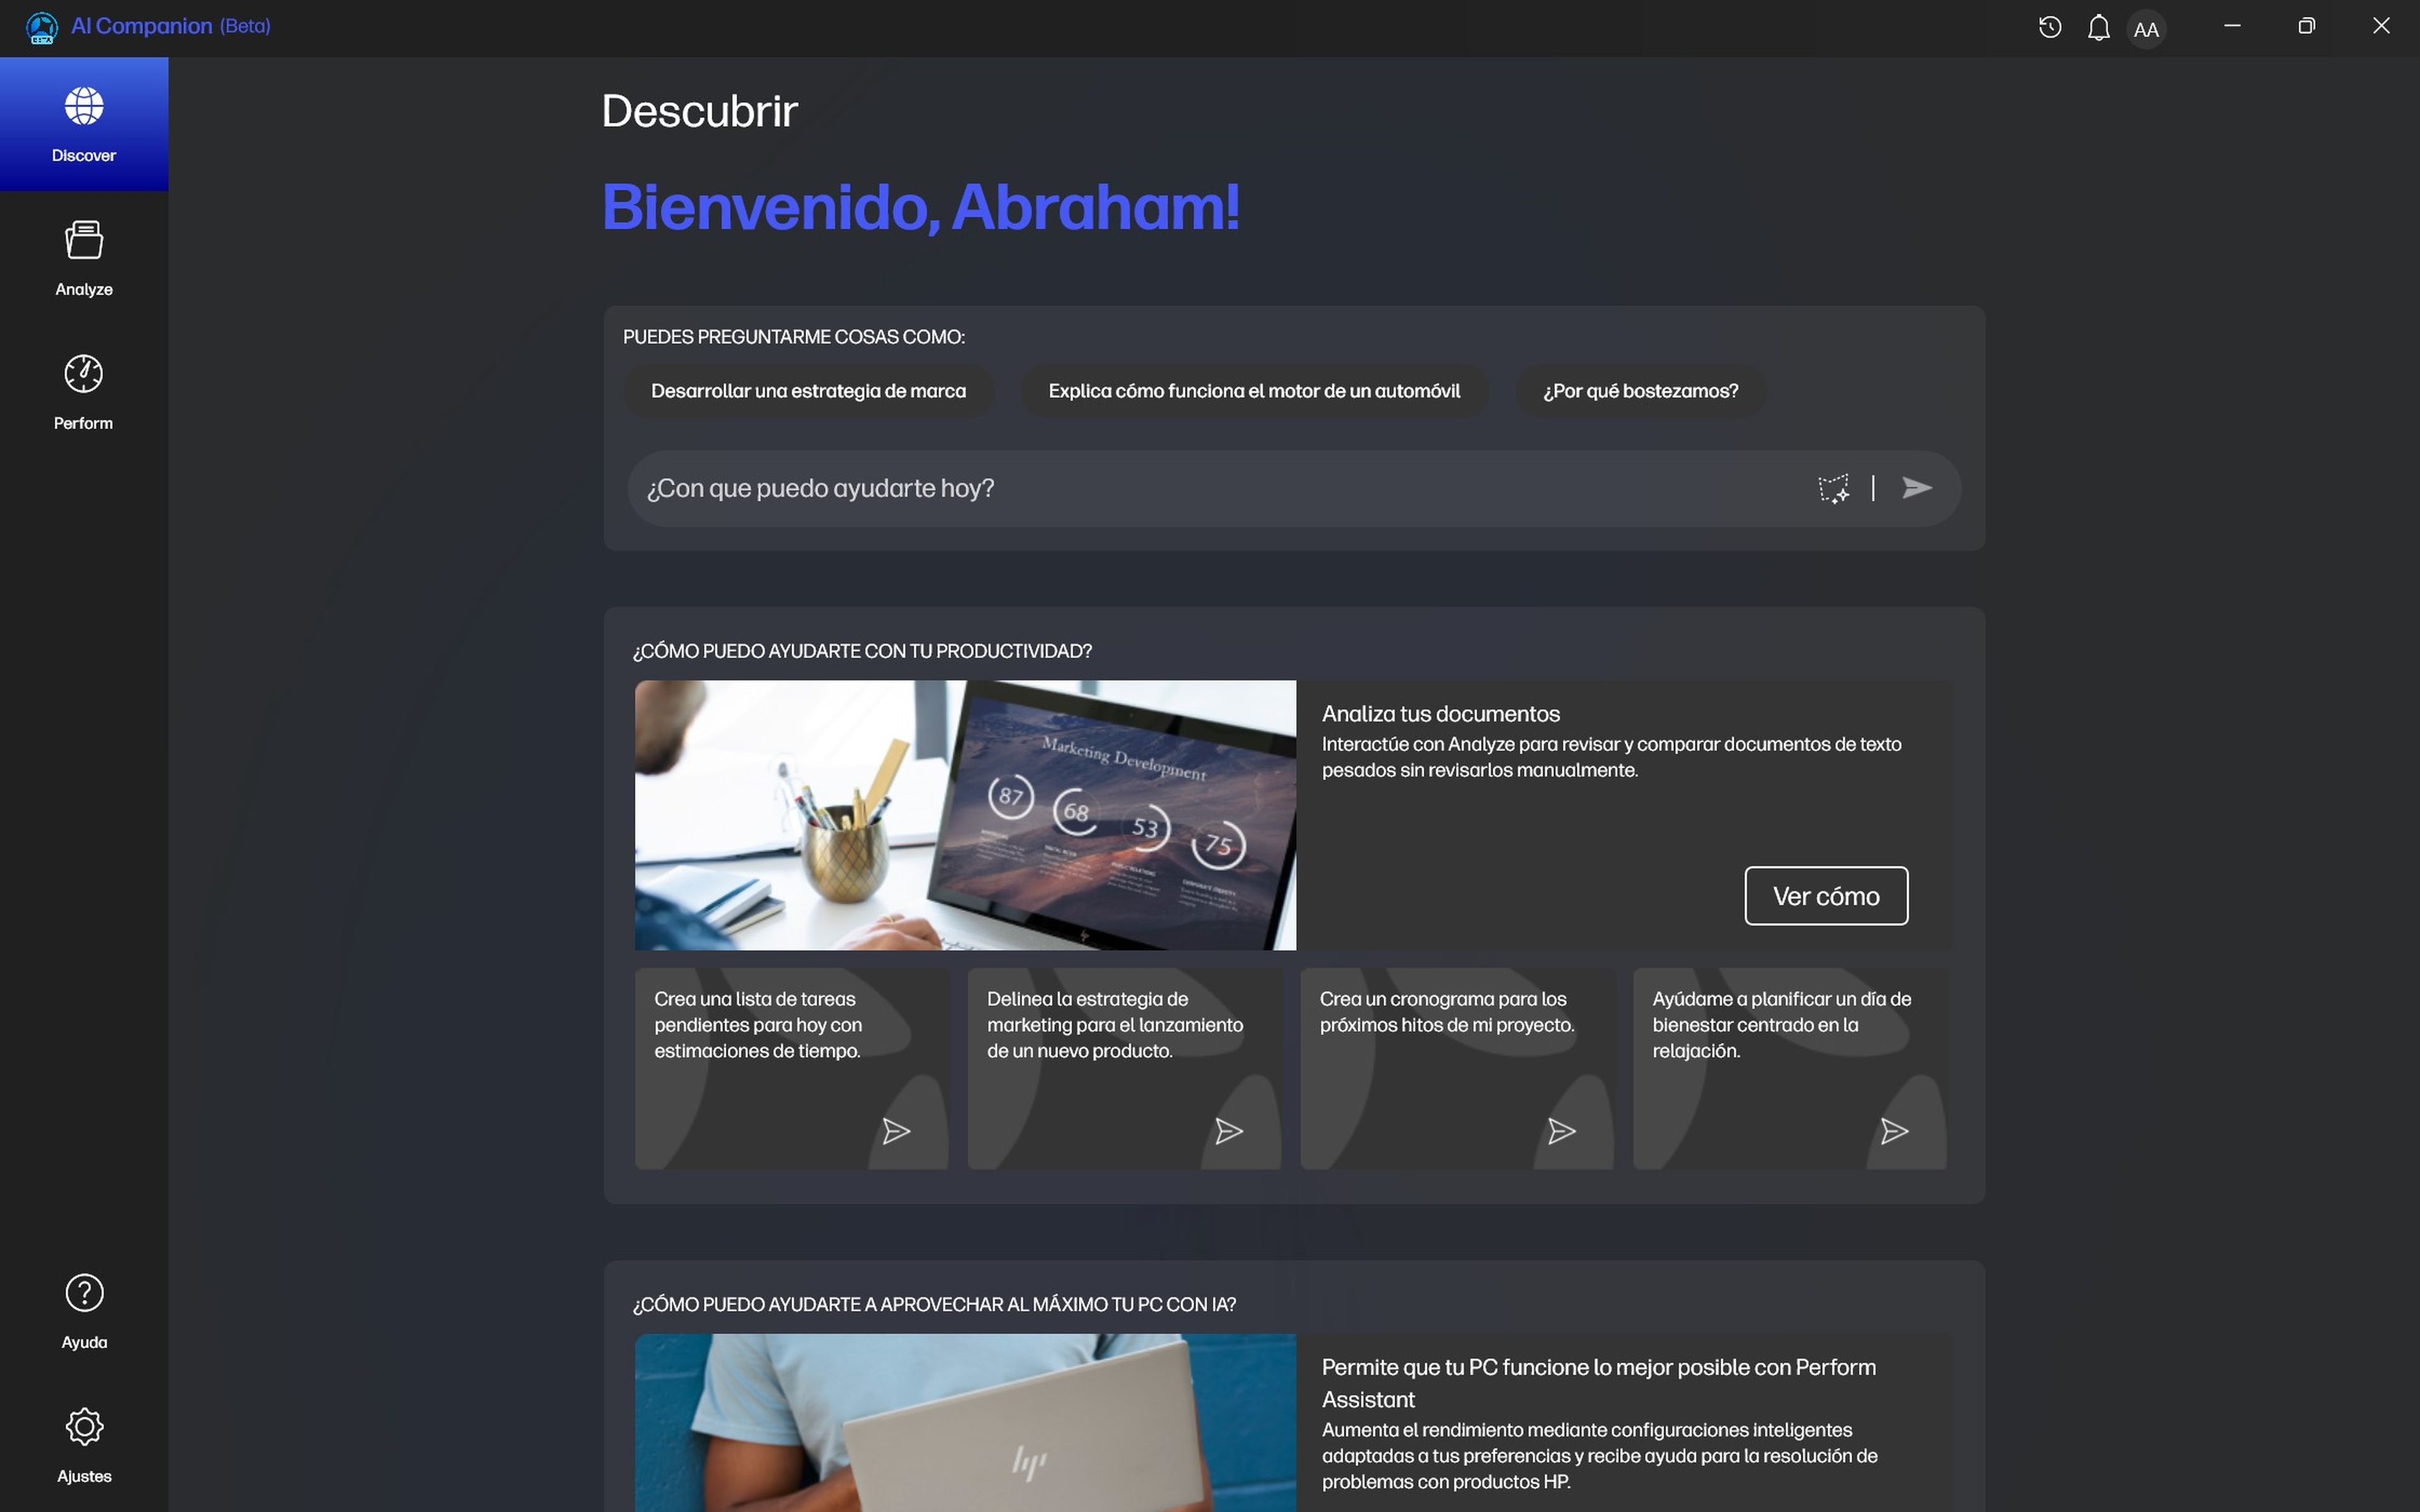Send the message with arrow icon
2420x1512 pixels.
[x=1916, y=488]
